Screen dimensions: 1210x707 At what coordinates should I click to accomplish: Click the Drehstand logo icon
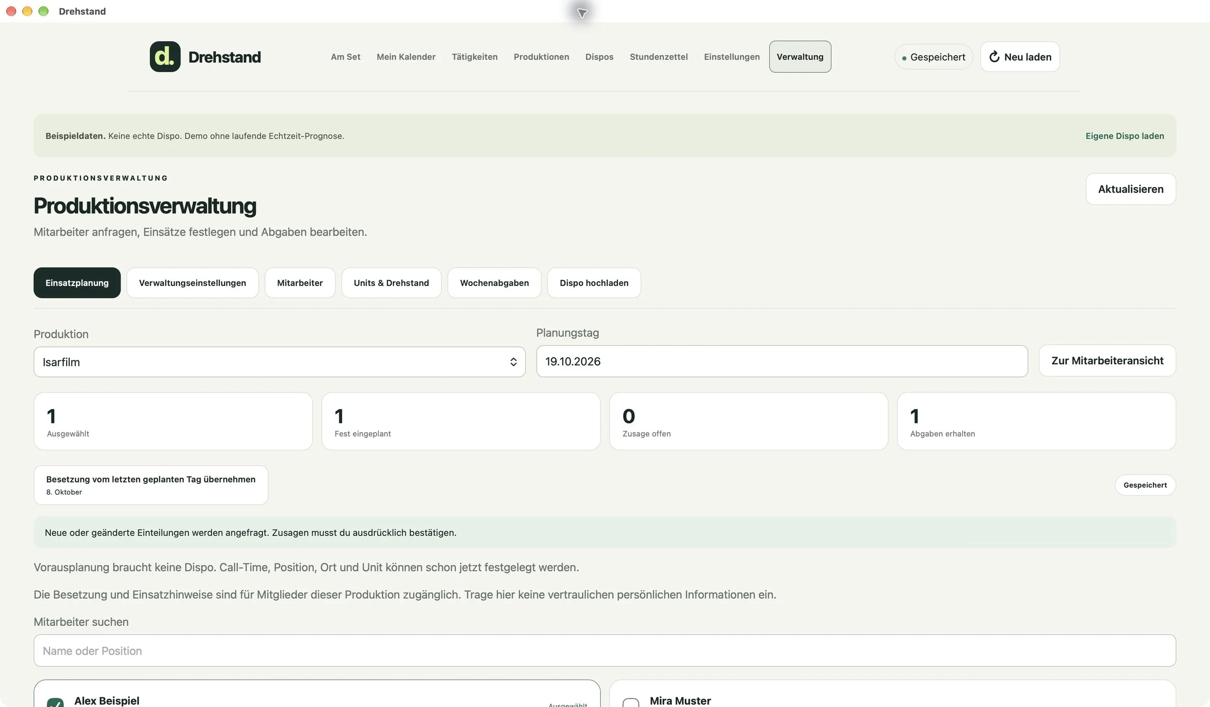(x=165, y=57)
